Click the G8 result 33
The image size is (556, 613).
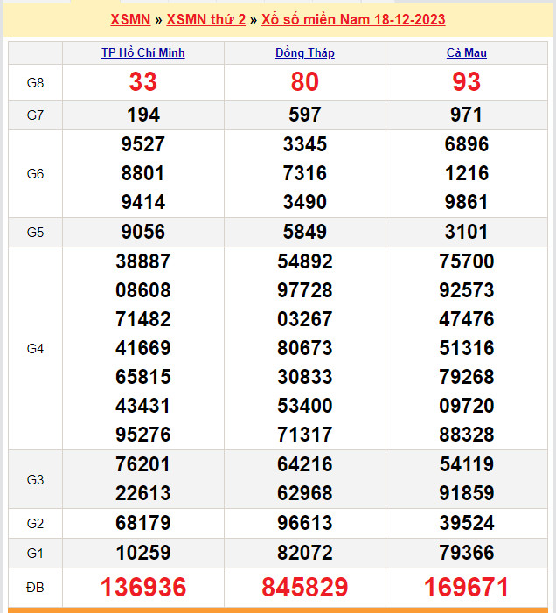click(x=143, y=82)
